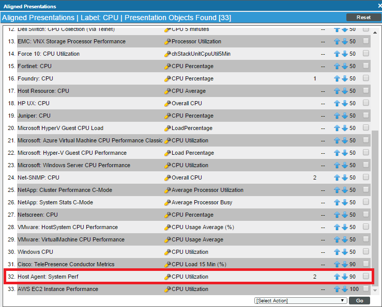Select checkbox for Net-SNMP: CPU
The width and height of the screenshot is (382, 307).
(365, 177)
